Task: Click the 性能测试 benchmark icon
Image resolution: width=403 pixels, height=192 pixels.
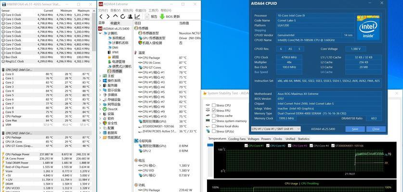Action: click(104, 137)
